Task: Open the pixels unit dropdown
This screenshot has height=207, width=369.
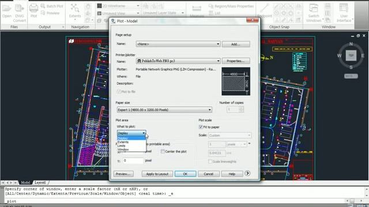Action: pos(236,144)
